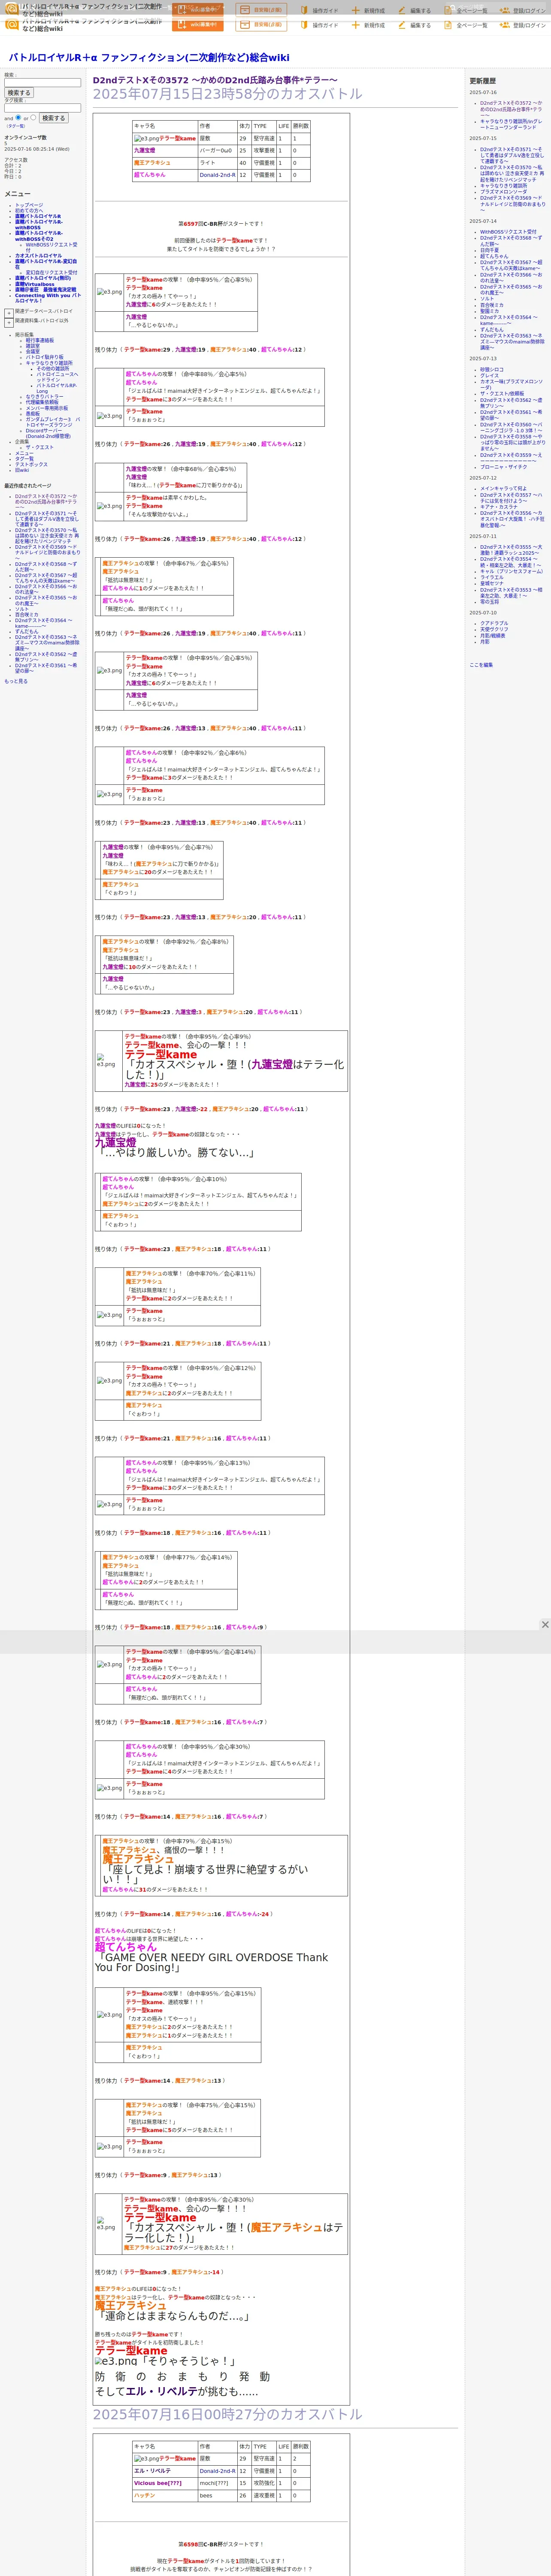551x2576 pixels.
Task: Click the タグ検索 input field
Action: click(x=42, y=108)
